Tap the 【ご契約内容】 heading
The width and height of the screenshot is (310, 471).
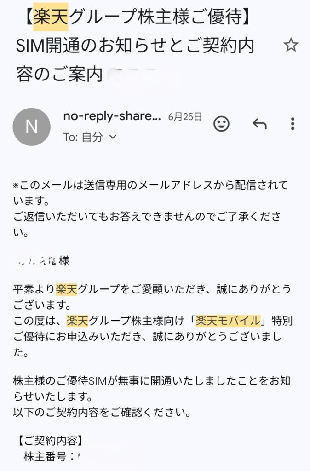pos(50,441)
